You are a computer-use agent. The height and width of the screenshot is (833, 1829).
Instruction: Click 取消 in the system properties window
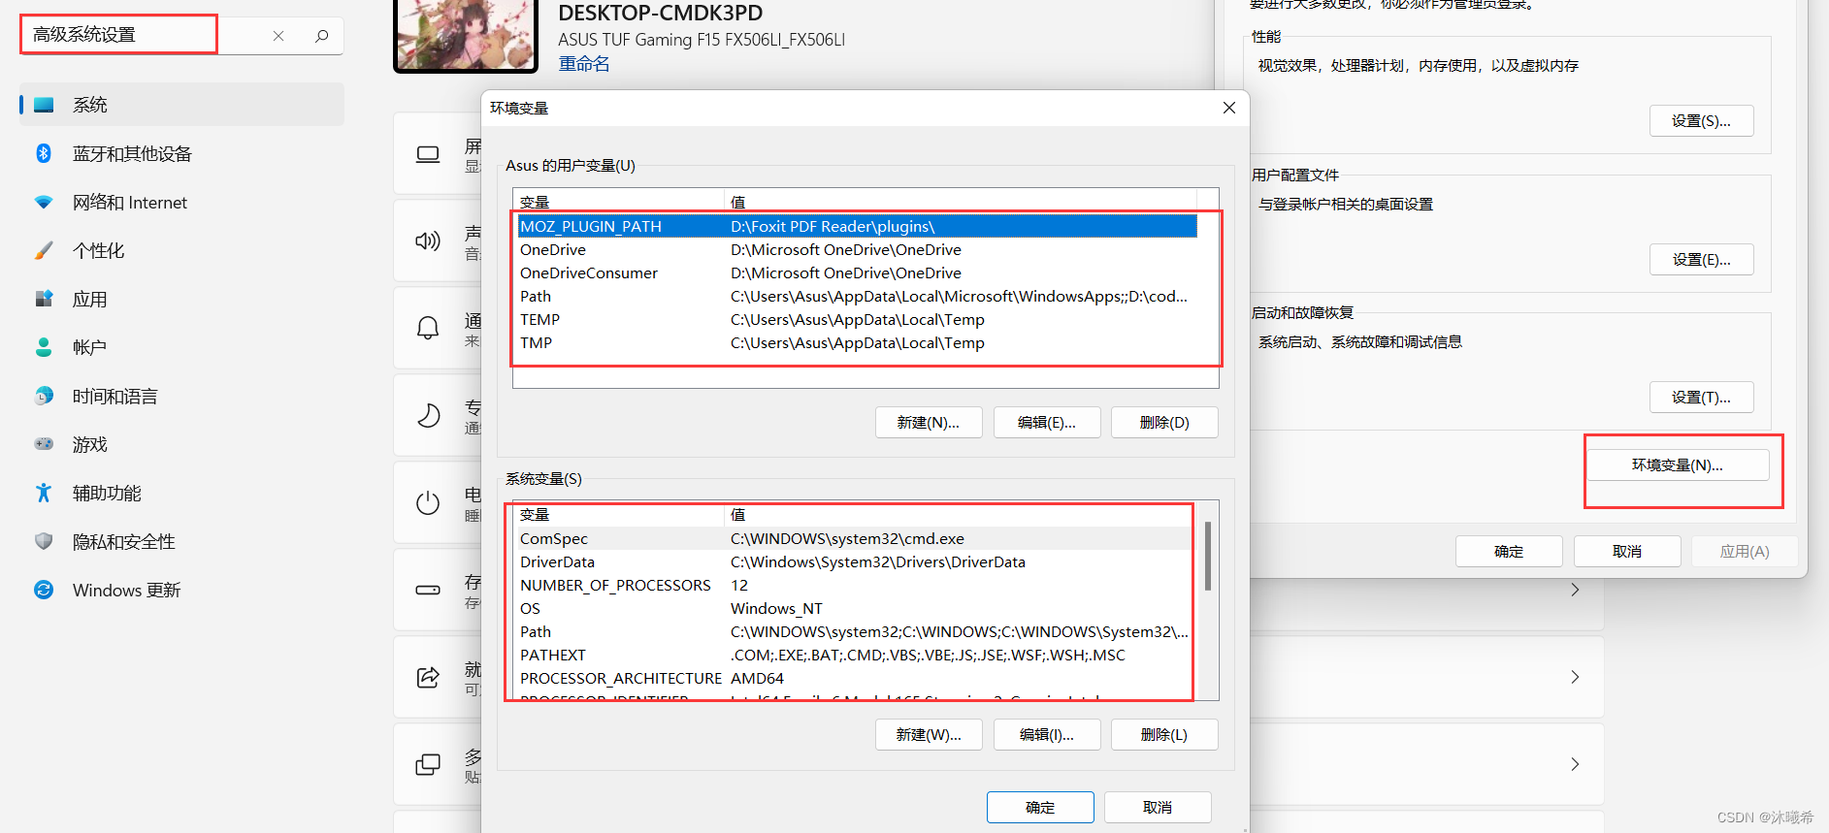(x=1627, y=552)
